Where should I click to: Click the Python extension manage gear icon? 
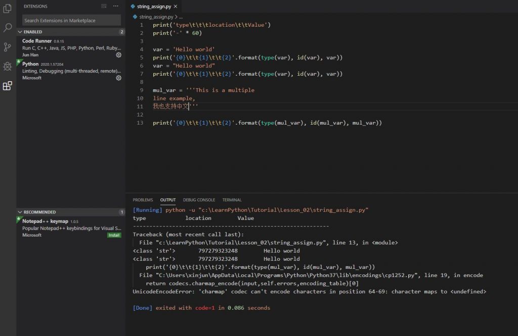coord(119,78)
